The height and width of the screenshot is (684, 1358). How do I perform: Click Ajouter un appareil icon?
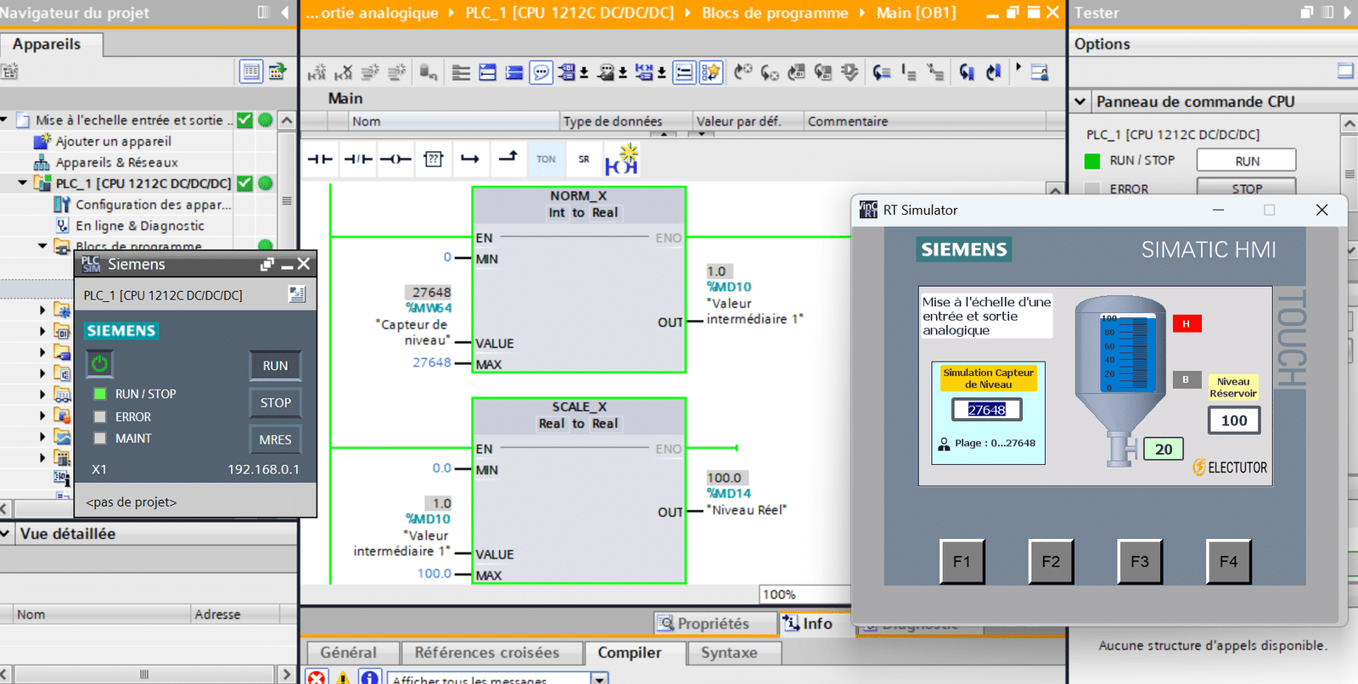pos(42,141)
